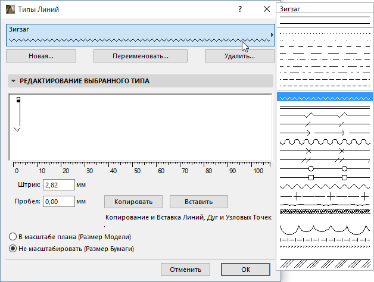This screenshot has height=282, width=374.
Task: Choose the diagonal hatched line at list bottom
Action: tap(325, 262)
